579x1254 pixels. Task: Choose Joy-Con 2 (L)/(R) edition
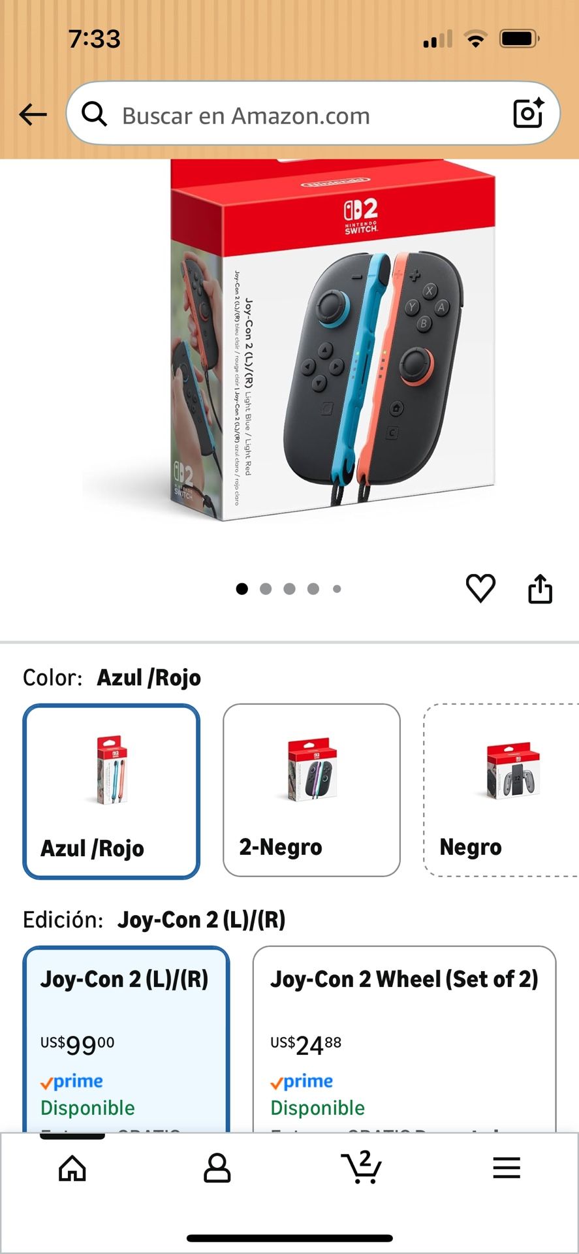click(x=126, y=1038)
